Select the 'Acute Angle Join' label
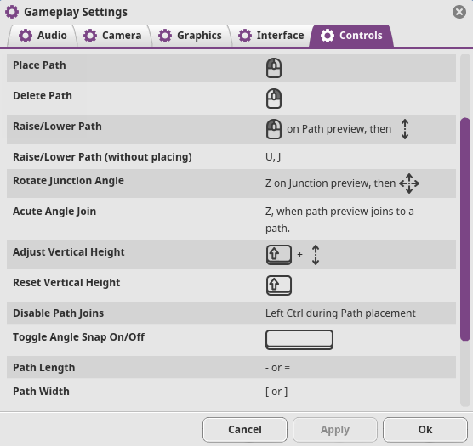The width and height of the screenshot is (473, 446). coord(54,211)
